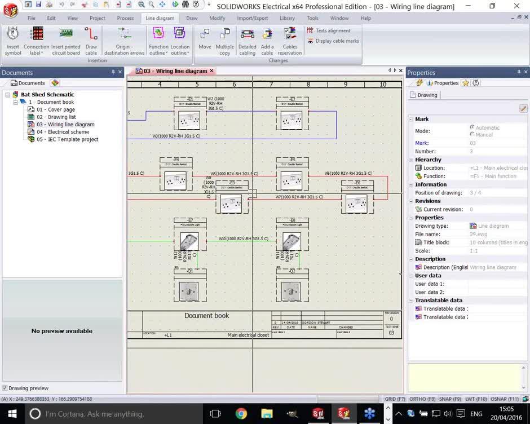Activate the Detailed cabling tool
The width and height of the screenshot is (530, 424).
tap(248, 42)
